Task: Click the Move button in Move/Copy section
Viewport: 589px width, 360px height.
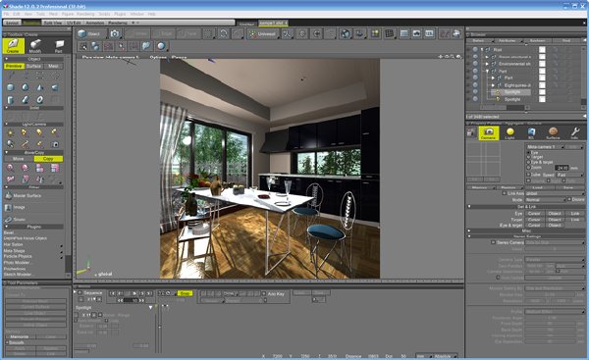Action: [19, 158]
